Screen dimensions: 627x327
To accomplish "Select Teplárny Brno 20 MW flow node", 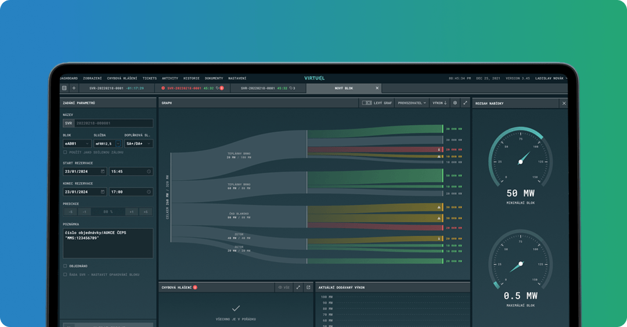I will [x=239, y=155].
